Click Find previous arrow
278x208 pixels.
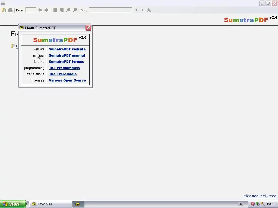coord(136,10)
